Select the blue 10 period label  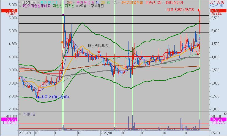[97, 2]
